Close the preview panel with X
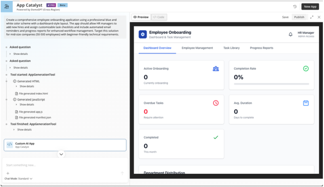The width and height of the screenshot is (324, 187). [x=319, y=17]
